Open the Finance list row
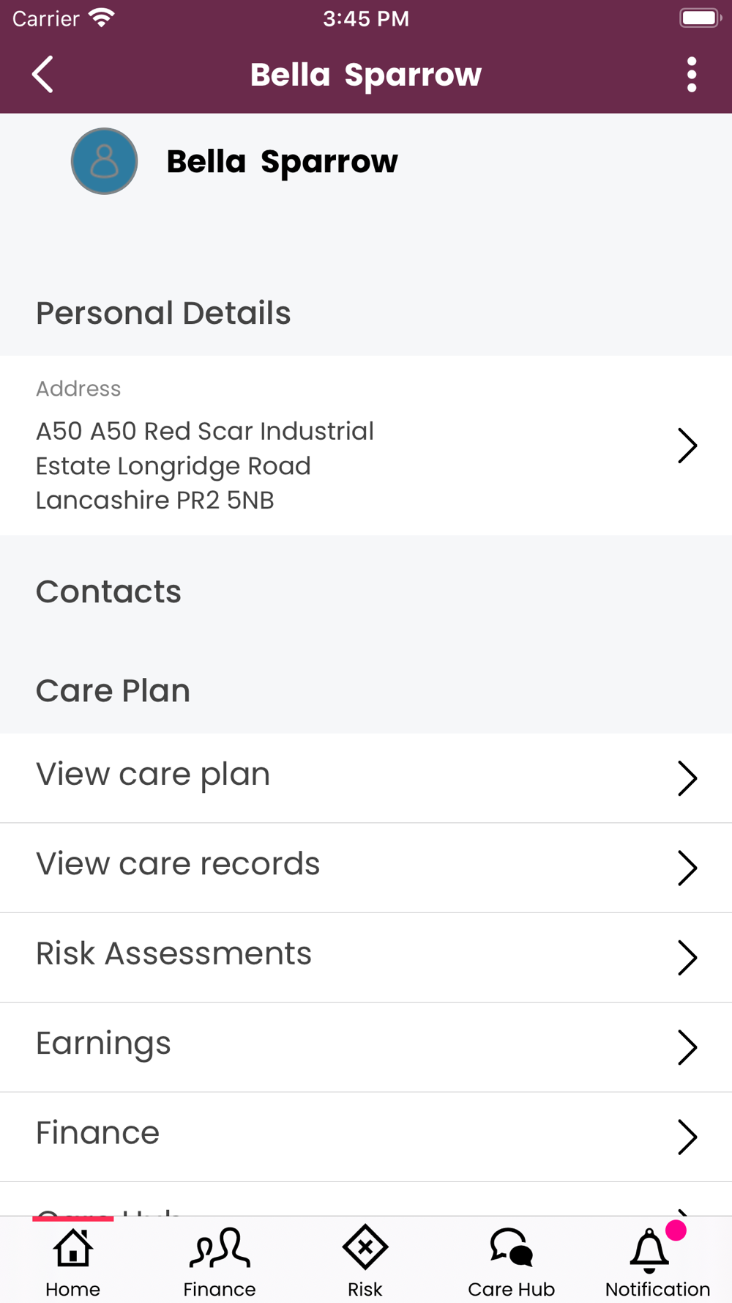The image size is (732, 1303). pyautogui.click(x=98, y=1133)
